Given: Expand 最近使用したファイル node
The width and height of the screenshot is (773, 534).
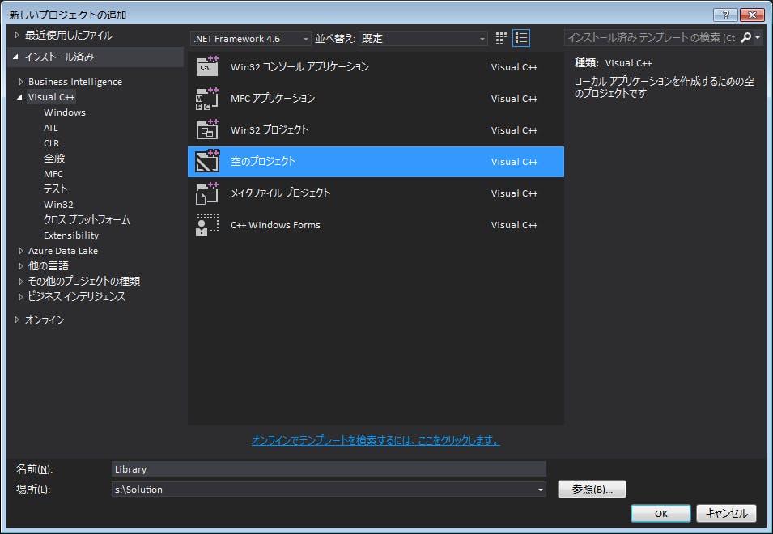Looking at the screenshot, I should [16, 35].
